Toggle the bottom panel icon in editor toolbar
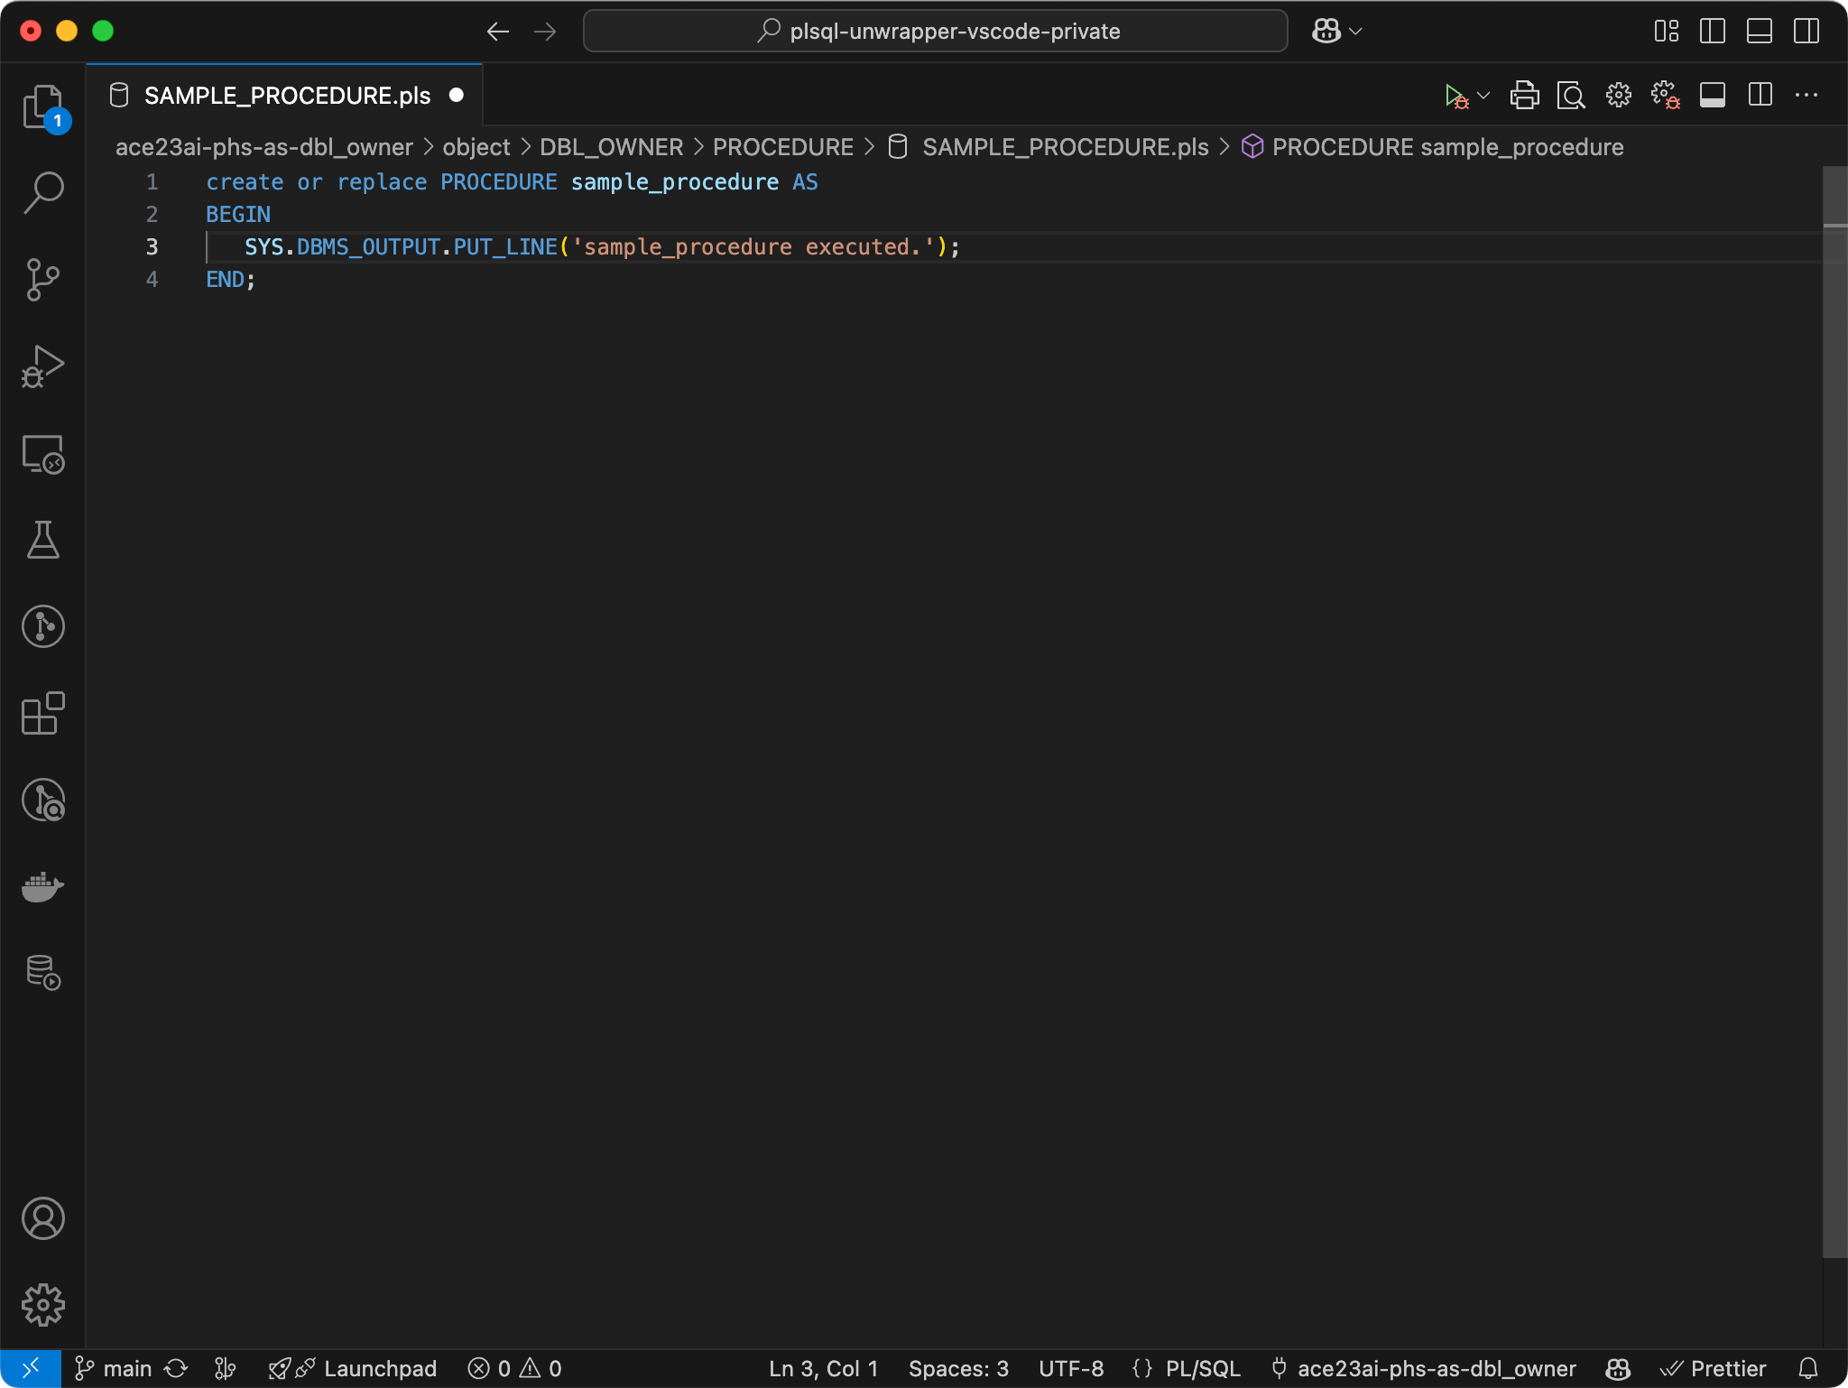 pos(1713,96)
